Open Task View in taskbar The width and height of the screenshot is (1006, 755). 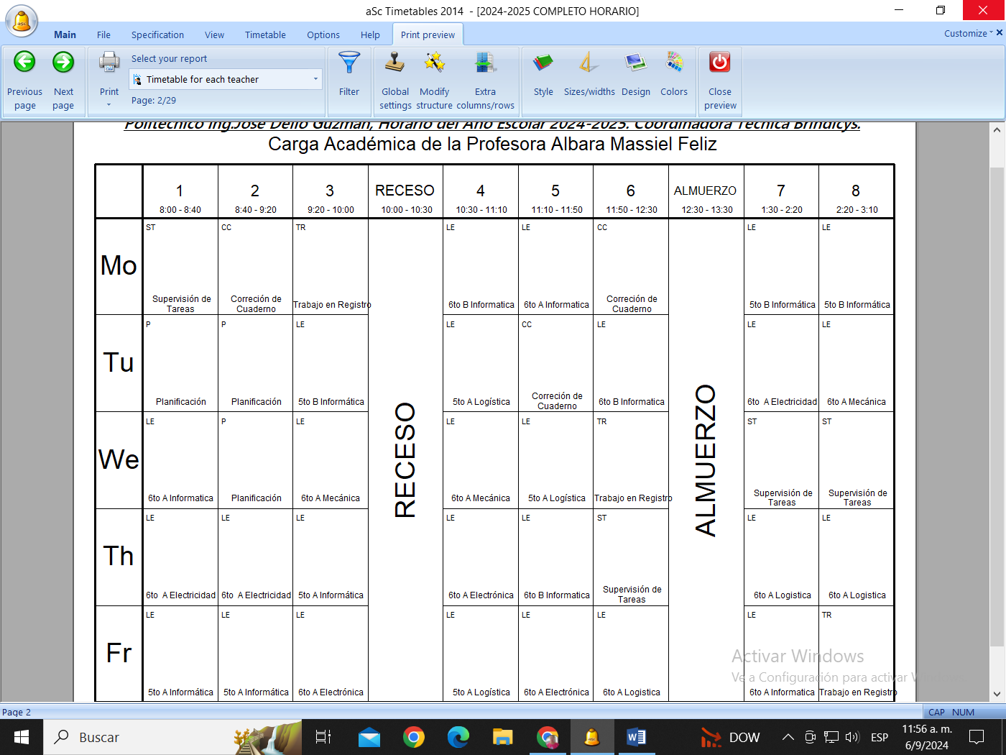[x=323, y=737]
